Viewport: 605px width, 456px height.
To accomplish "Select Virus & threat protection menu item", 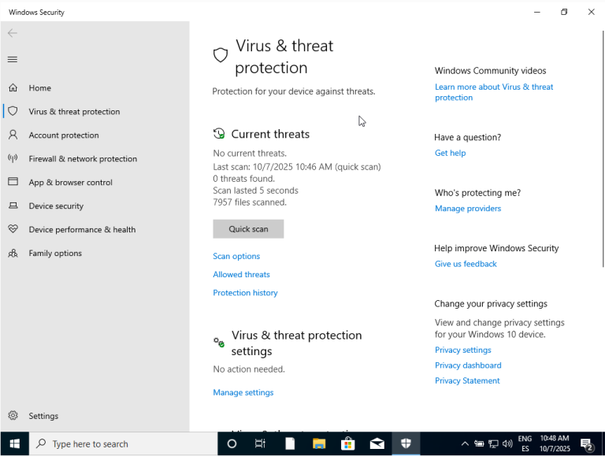I will click(x=74, y=112).
